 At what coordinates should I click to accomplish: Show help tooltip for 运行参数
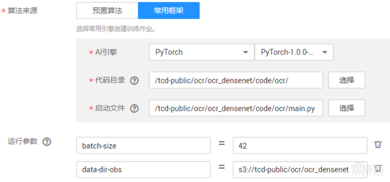[47, 142]
